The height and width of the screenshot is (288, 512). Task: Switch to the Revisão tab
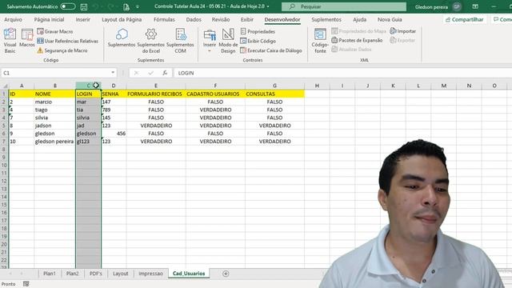[221, 19]
